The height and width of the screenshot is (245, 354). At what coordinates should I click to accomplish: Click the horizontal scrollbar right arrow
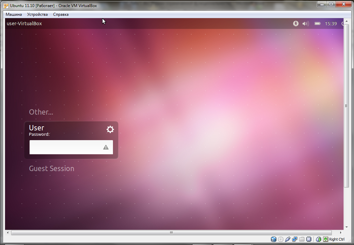point(341,233)
